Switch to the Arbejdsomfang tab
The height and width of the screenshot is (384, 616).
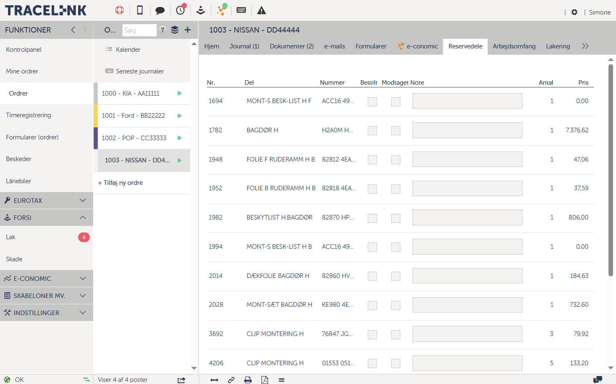pos(514,46)
